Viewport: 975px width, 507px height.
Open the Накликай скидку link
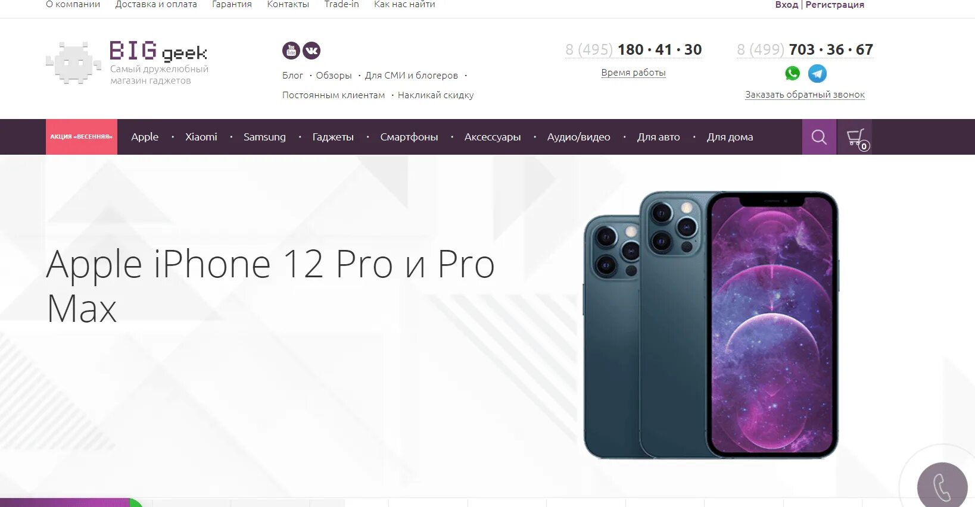(435, 95)
